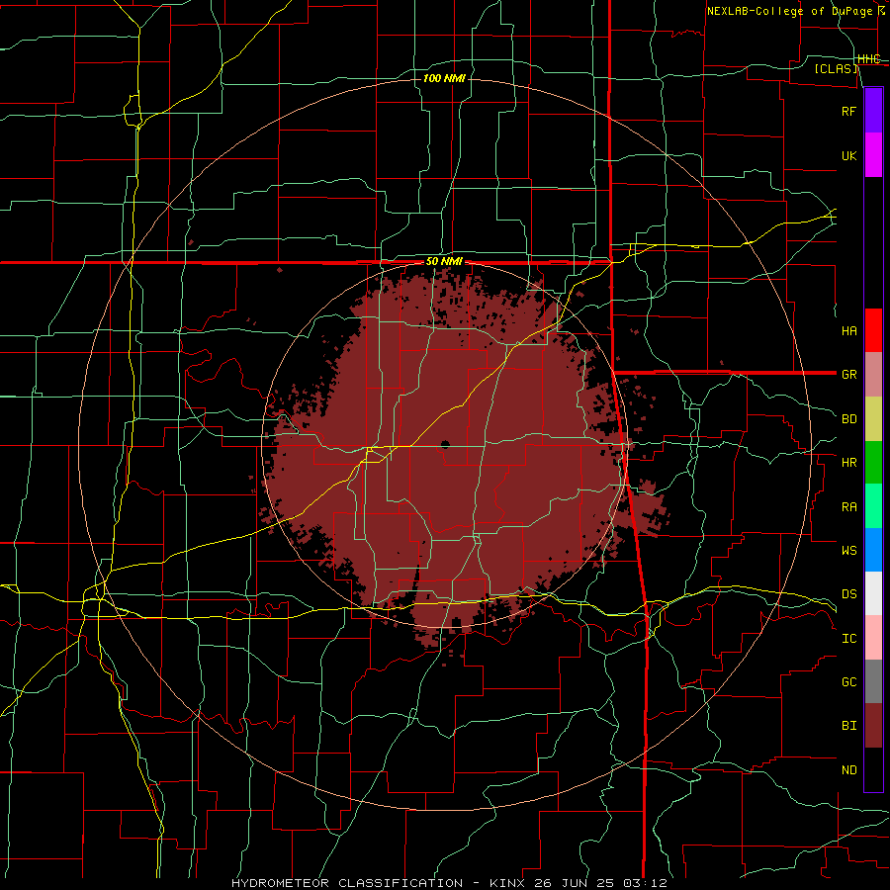Click the "100 NMI" range ring label

tap(444, 78)
